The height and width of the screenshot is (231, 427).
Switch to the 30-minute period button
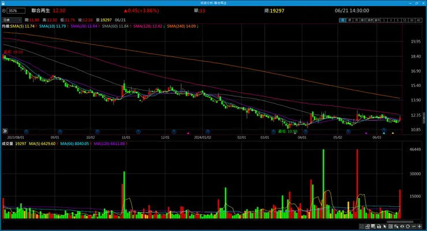point(412,20)
